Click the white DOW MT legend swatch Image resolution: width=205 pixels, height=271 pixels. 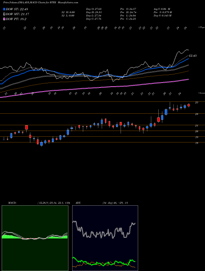pyautogui.click(x=5, y=14)
